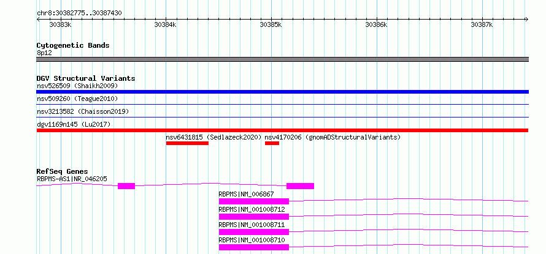Click the right RBPMS-AS1 magenta exon block
Image resolution: width=546 pixels, height=254 pixels.
coord(300,186)
